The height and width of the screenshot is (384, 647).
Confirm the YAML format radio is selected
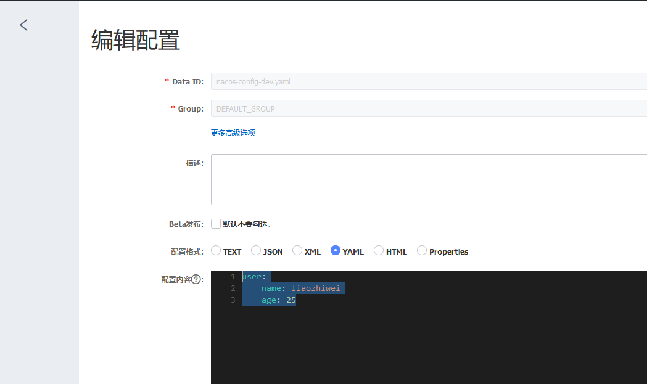[335, 251]
